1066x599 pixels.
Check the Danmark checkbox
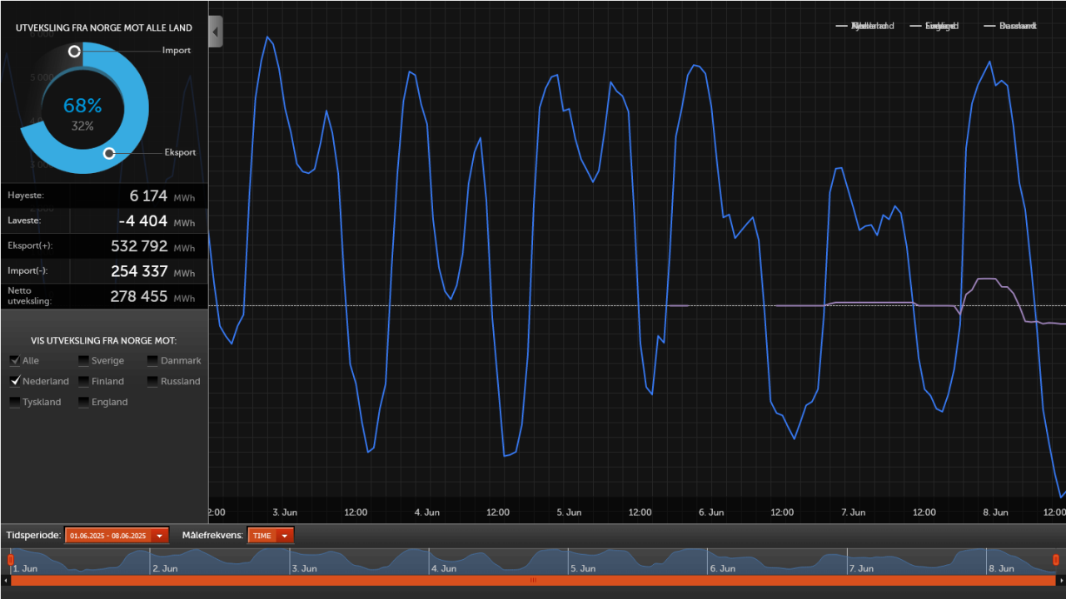152,360
